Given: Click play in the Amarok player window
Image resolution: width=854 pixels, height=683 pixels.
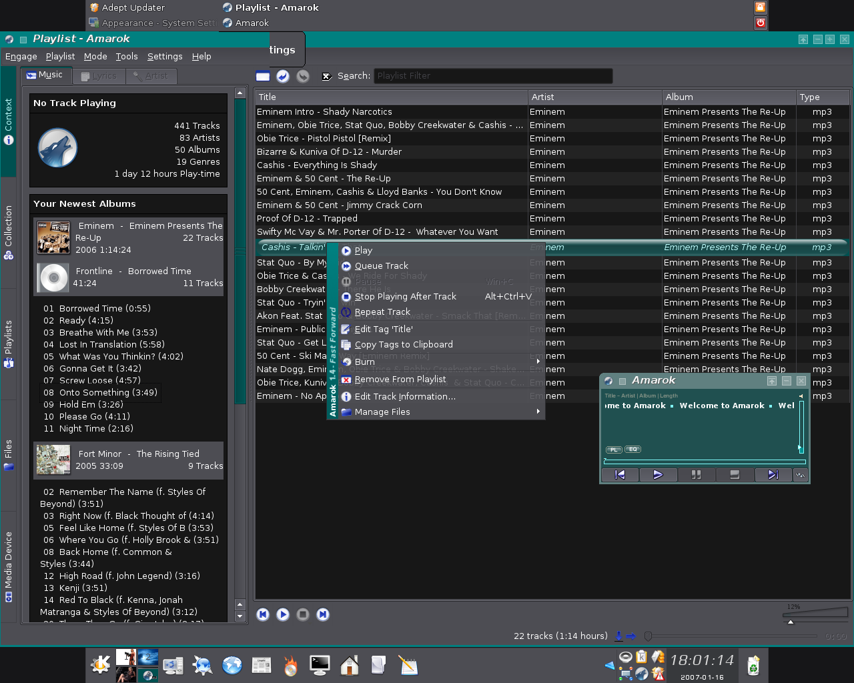Looking at the screenshot, I should [659, 475].
